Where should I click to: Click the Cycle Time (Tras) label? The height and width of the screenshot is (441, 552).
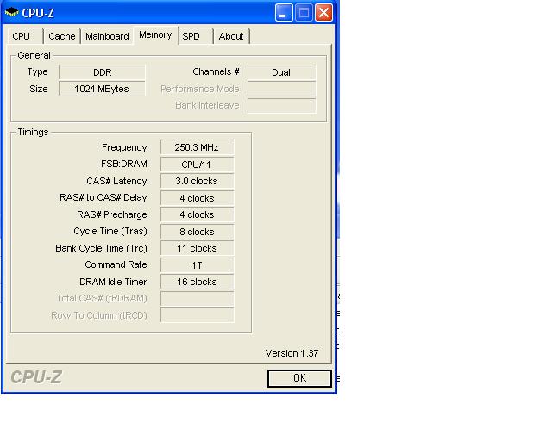[x=110, y=231]
